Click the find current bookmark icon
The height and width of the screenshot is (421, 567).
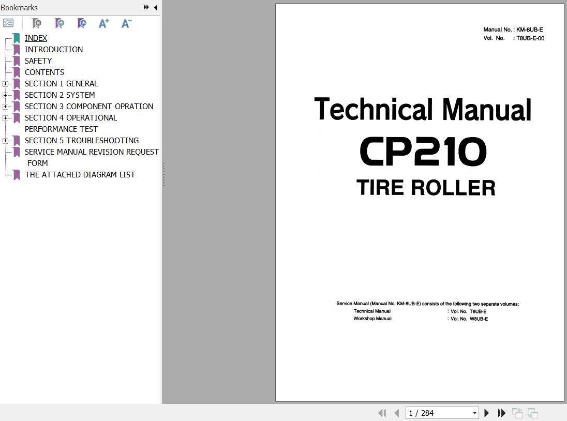point(82,23)
